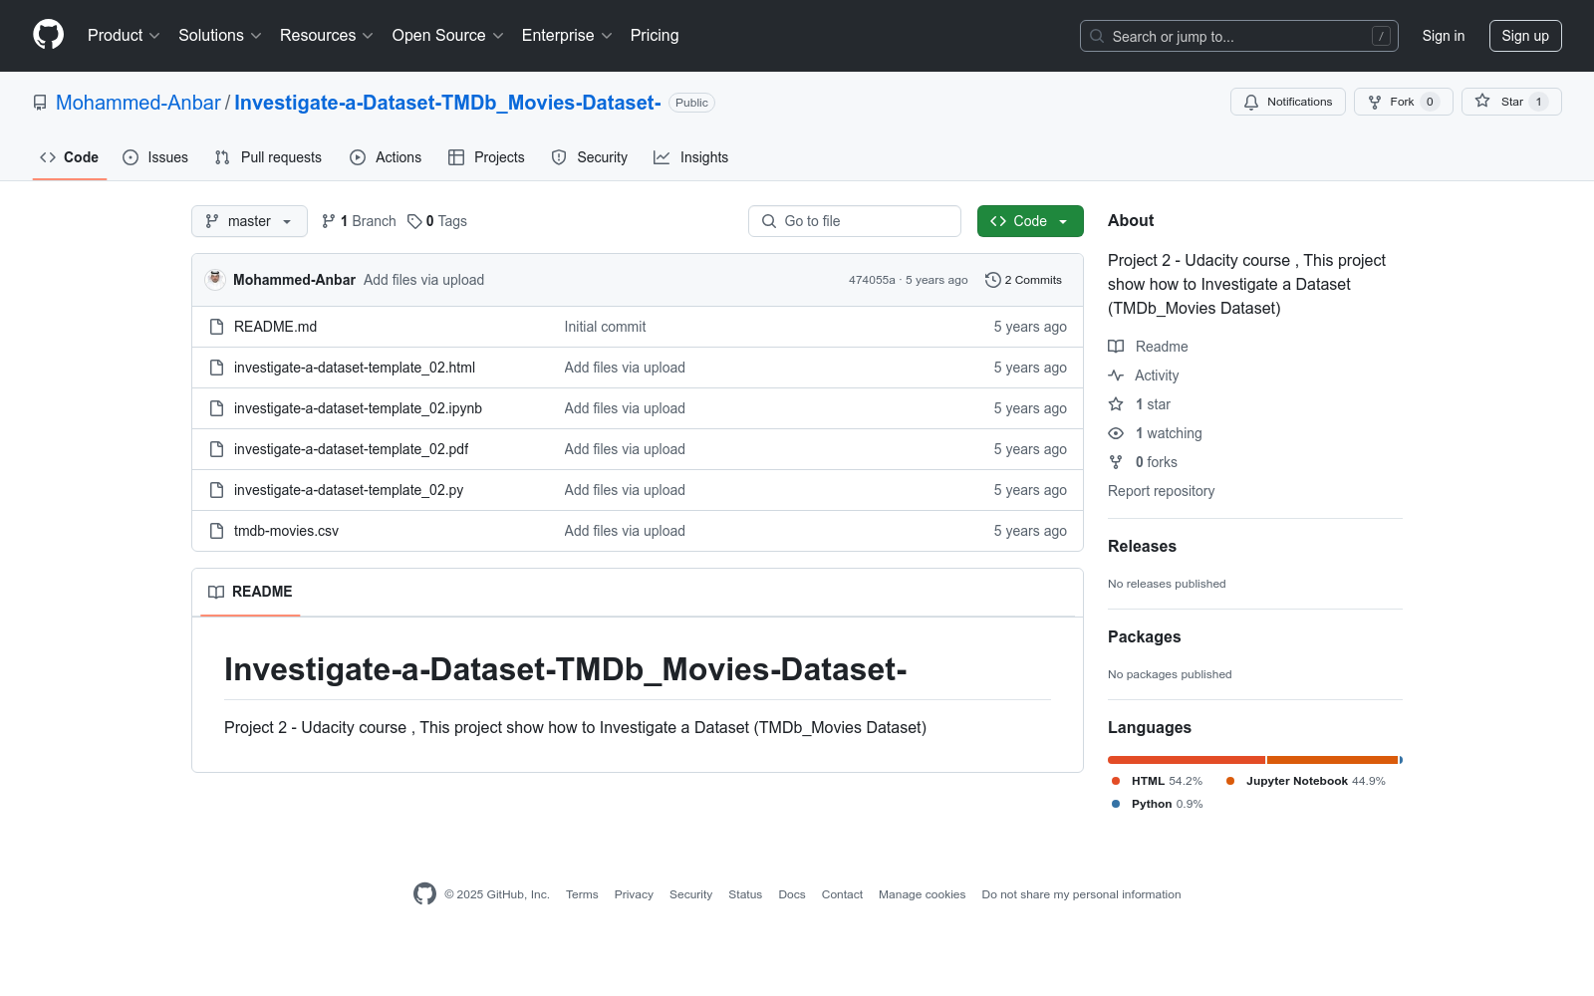Click Mohammed-Anbar's avatar in commit bar
The image size is (1594, 996).
(214, 280)
